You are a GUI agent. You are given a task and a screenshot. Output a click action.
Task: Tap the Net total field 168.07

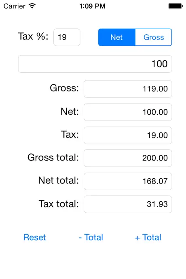[x=128, y=181]
